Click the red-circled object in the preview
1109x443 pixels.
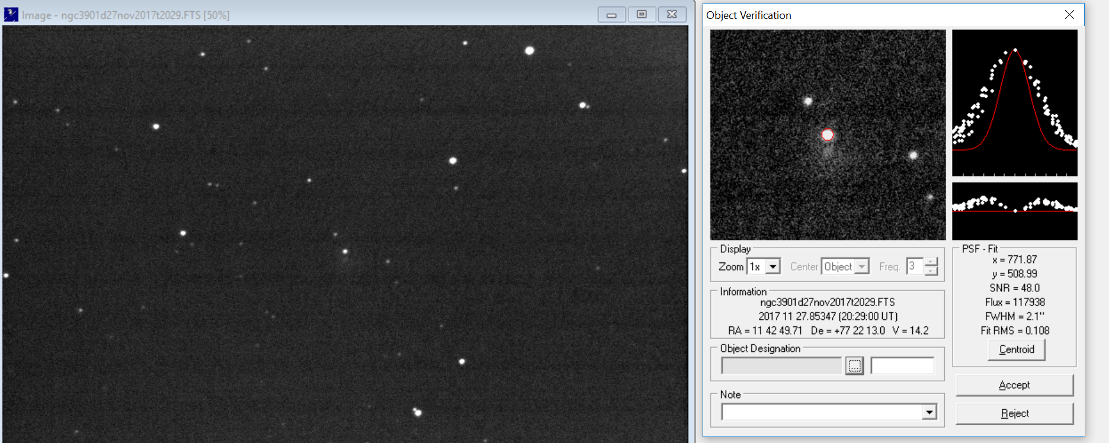pos(828,135)
